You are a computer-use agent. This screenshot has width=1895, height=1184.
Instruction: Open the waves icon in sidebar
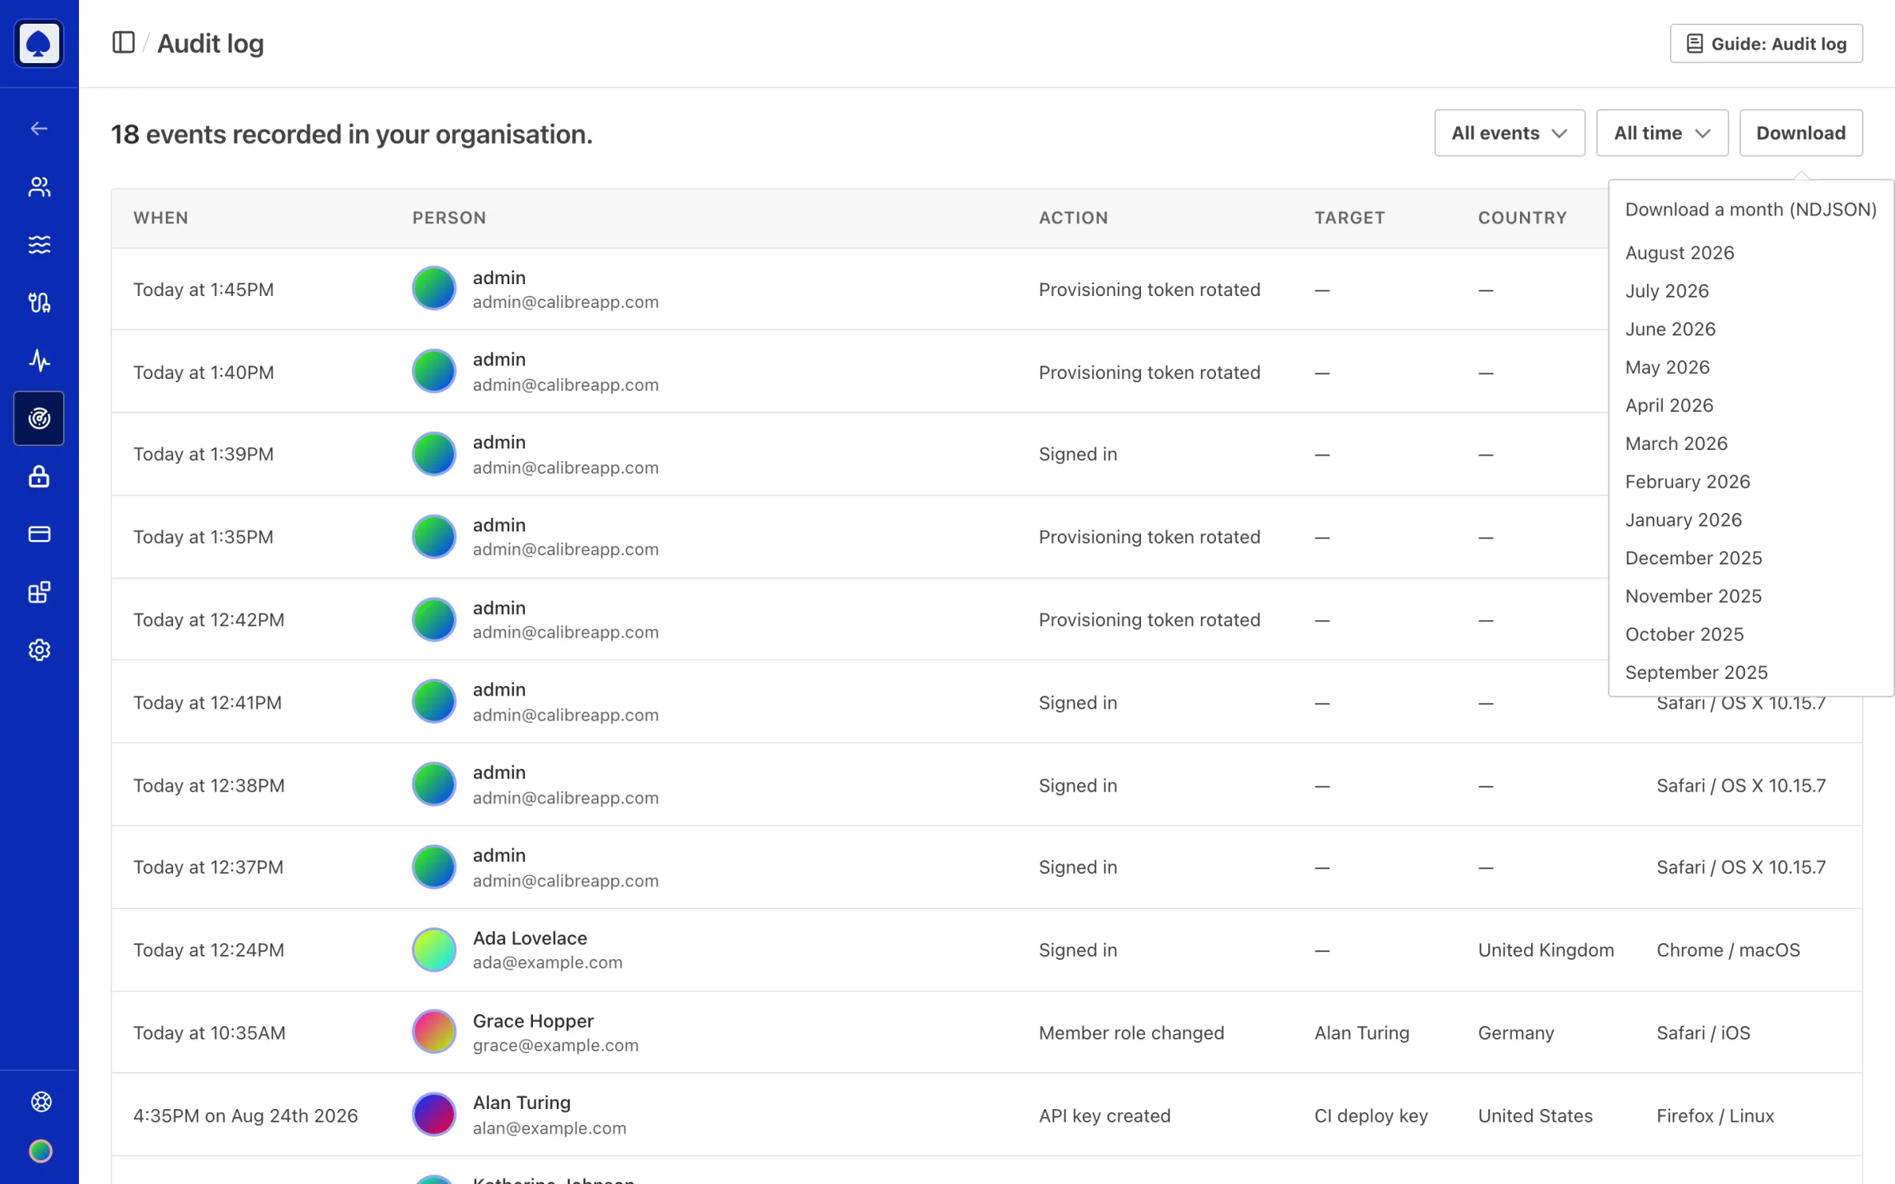click(39, 245)
